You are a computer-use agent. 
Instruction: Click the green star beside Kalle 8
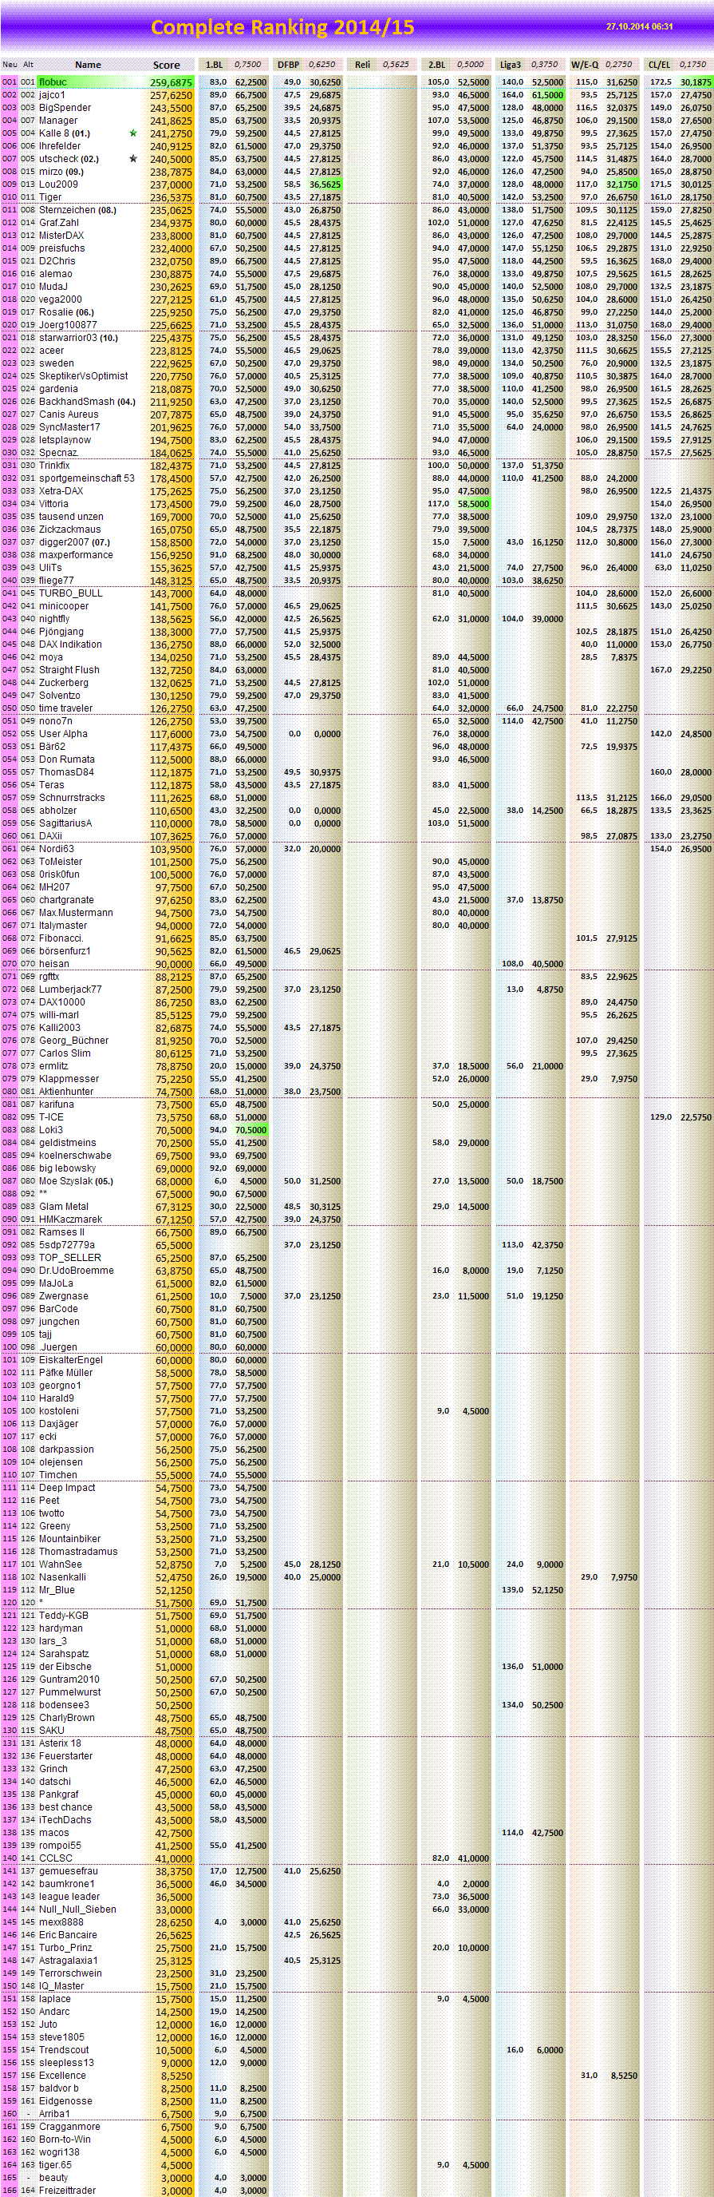click(133, 133)
